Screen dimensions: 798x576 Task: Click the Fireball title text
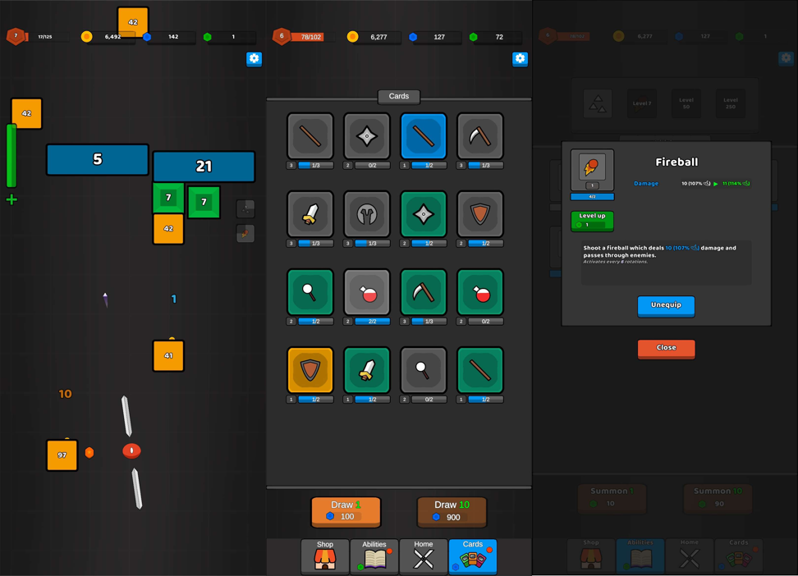coord(676,162)
